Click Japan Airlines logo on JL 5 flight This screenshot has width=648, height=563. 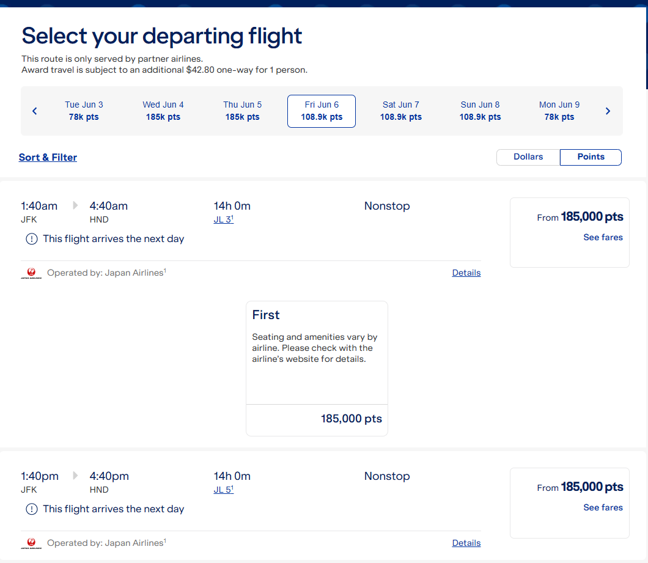click(31, 543)
